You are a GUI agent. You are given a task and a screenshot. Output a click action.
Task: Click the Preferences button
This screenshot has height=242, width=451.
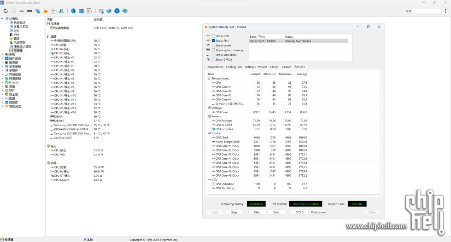tap(318, 212)
